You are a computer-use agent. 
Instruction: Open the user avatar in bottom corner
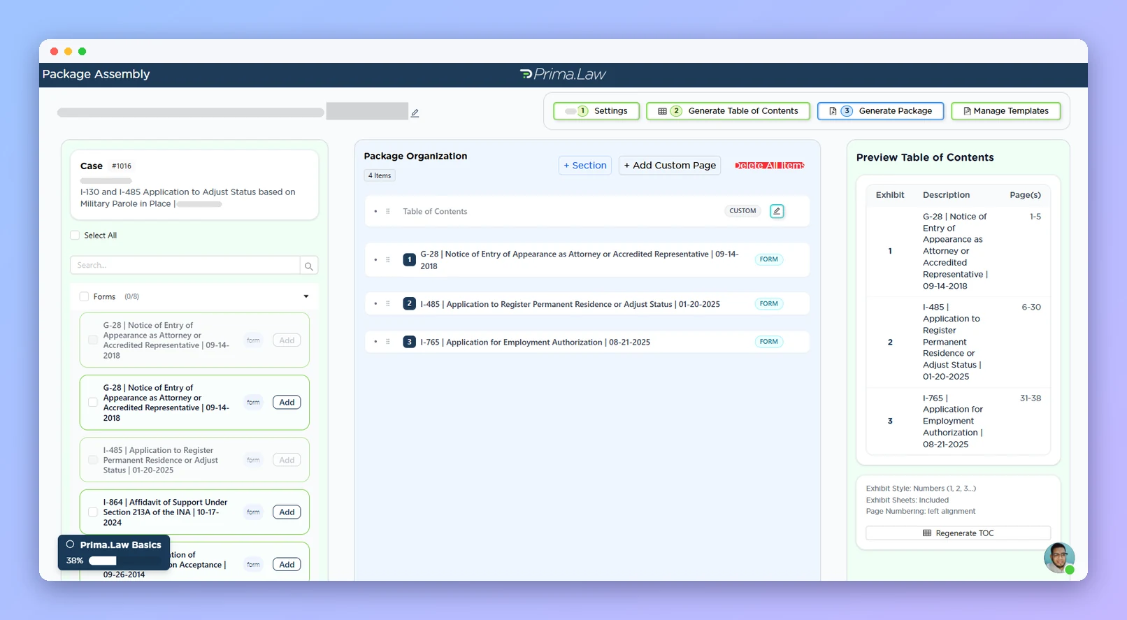pos(1059,558)
